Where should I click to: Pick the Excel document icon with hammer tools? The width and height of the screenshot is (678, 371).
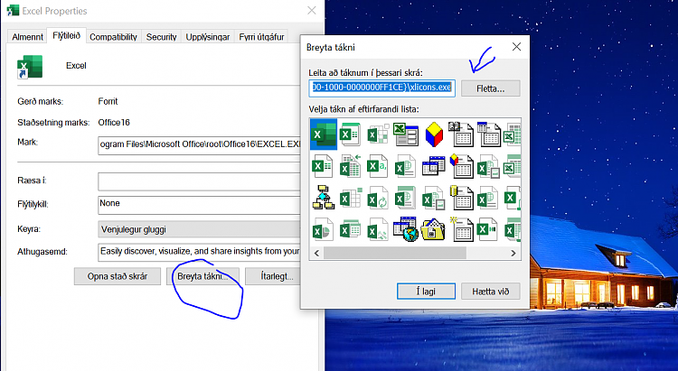pos(378,230)
